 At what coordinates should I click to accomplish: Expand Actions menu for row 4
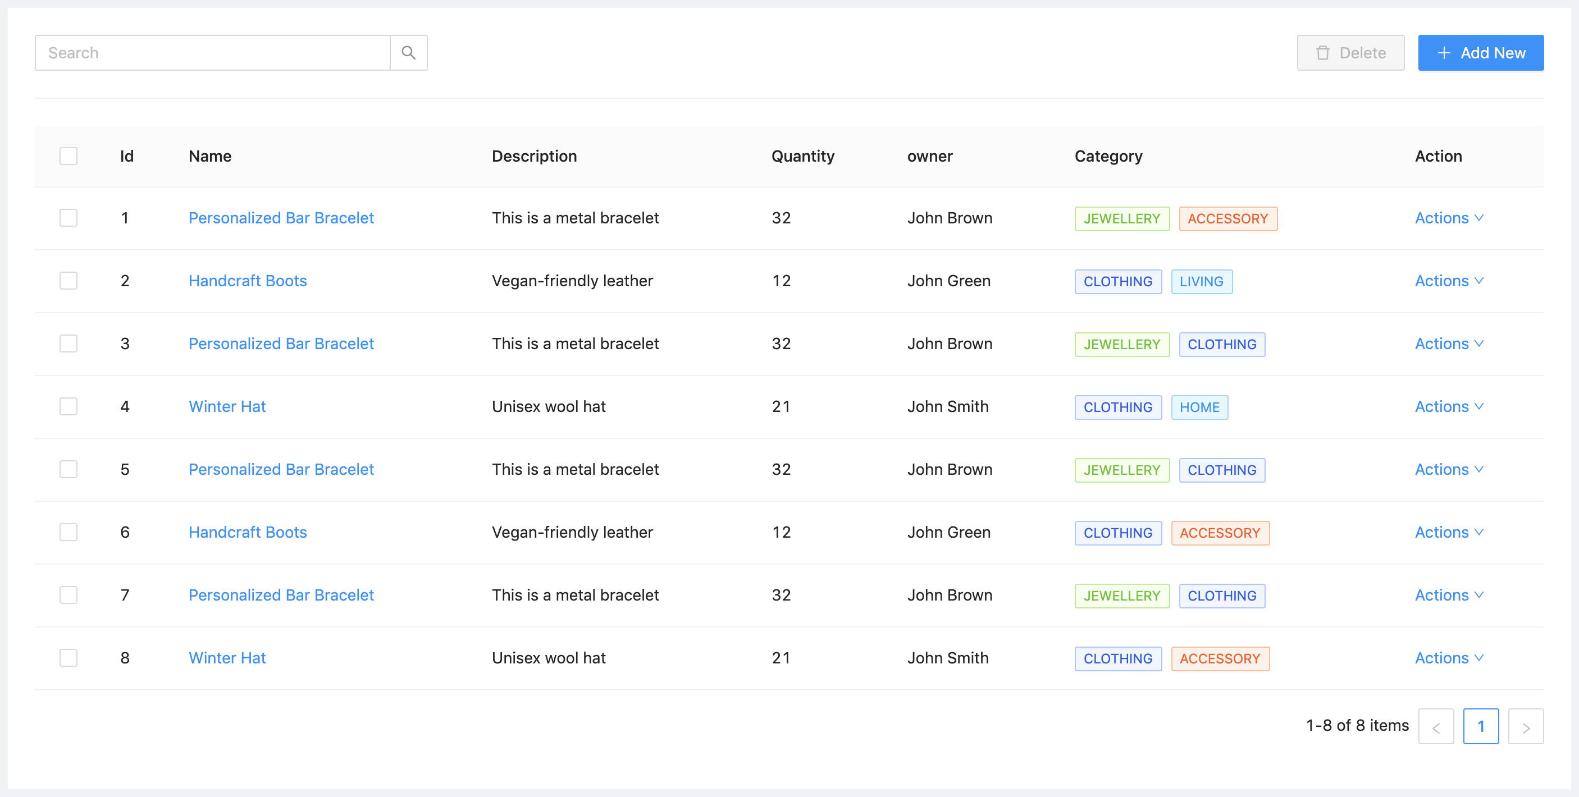point(1448,407)
